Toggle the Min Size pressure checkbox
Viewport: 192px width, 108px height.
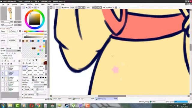tap(33, 82)
